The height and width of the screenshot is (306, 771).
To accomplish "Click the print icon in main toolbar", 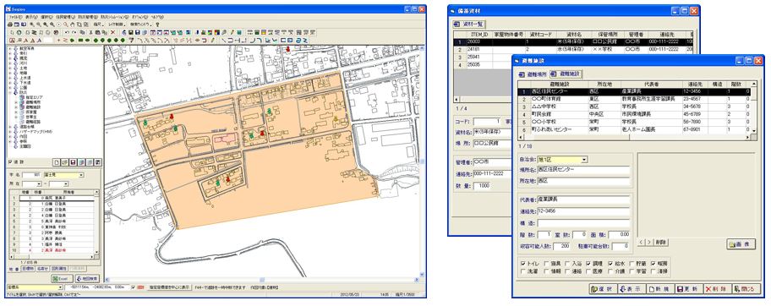I will (x=10, y=25).
